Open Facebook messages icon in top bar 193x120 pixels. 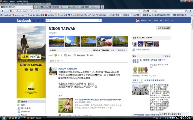point(38,21)
